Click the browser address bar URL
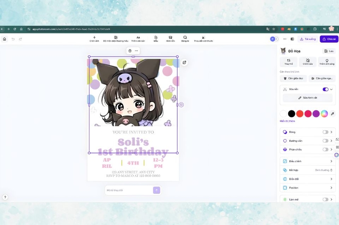Image resolution: width=339 pixels, height=225 pixels. tap(71, 29)
